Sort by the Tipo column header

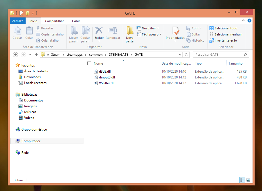pos(198,63)
